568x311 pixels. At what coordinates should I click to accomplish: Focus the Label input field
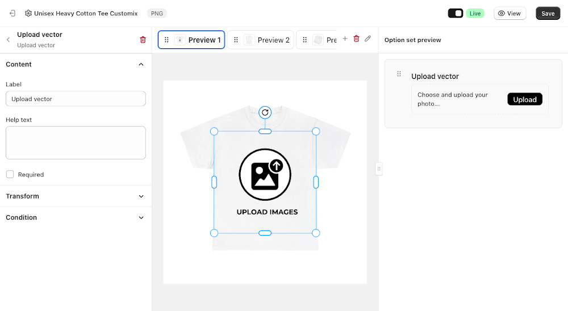(x=76, y=99)
